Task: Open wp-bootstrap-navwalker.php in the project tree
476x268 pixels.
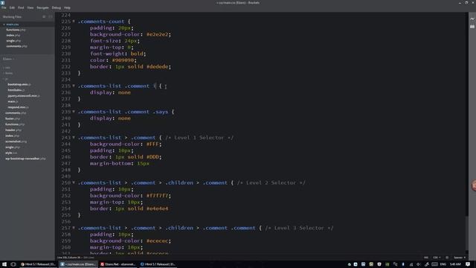Action: point(25,159)
